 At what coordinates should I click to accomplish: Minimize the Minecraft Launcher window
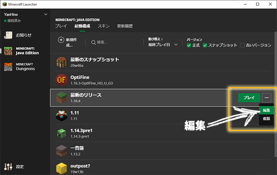[245, 4]
